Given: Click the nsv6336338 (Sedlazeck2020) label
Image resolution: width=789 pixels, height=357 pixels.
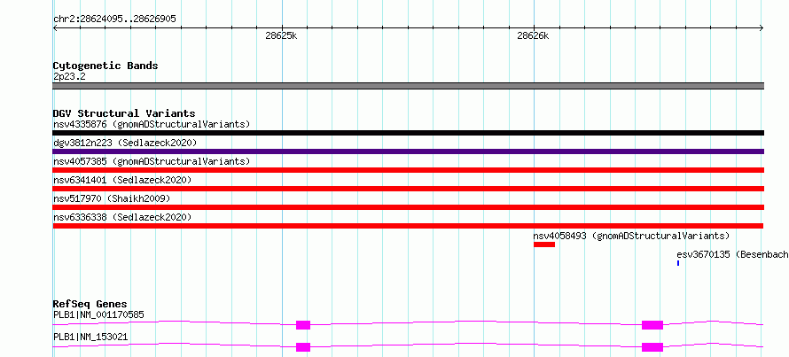Looking at the screenshot, I should click(x=122, y=217).
